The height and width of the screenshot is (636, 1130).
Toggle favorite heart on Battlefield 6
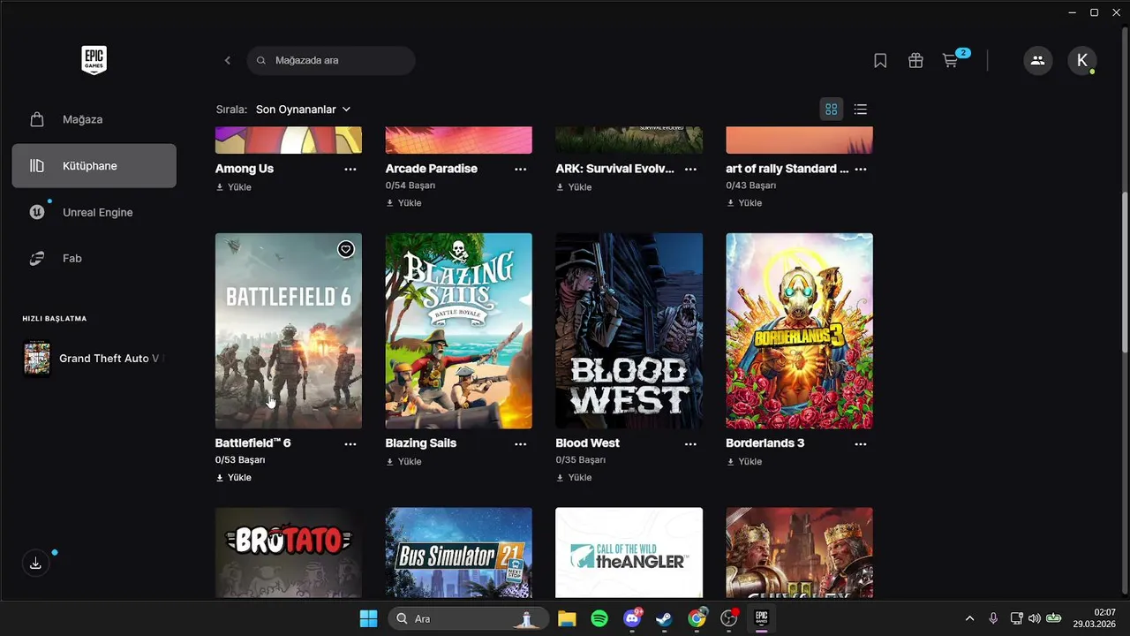[346, 249]
